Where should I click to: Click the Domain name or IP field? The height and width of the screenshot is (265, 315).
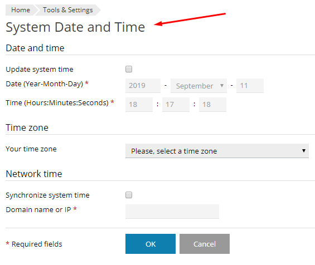[x=172, y=212]
